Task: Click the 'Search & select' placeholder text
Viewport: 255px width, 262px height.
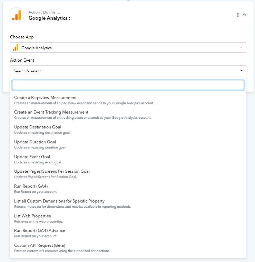Action: [x=27, y=71]
